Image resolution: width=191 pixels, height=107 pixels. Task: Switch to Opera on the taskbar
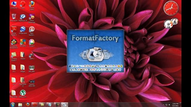(35, 105)
